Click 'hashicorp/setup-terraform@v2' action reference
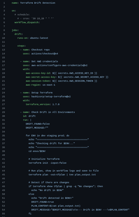This screenshot has width=139, height=217. [x=51, y=97]
